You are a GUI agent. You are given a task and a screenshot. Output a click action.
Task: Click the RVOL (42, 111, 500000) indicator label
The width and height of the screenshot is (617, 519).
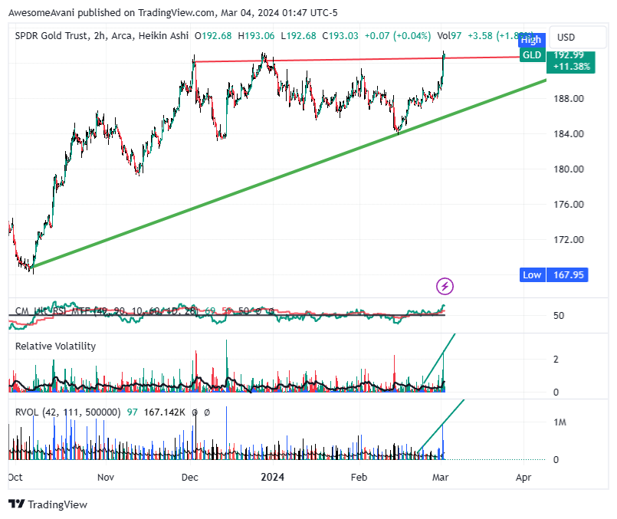pyautogui.click(x=67, y=412)
